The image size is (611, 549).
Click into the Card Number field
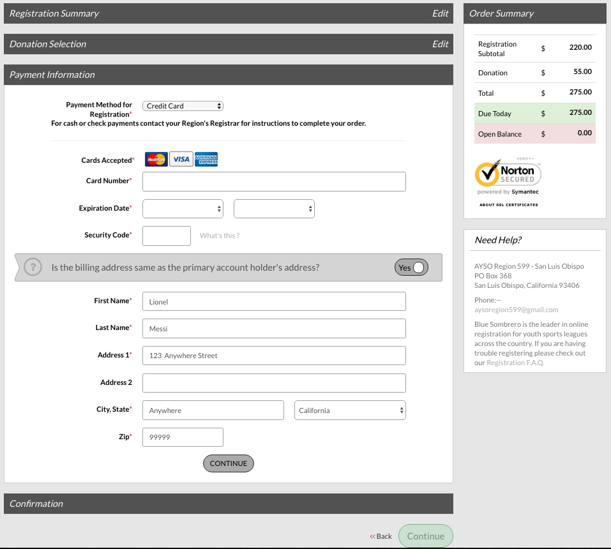[274, 181]
